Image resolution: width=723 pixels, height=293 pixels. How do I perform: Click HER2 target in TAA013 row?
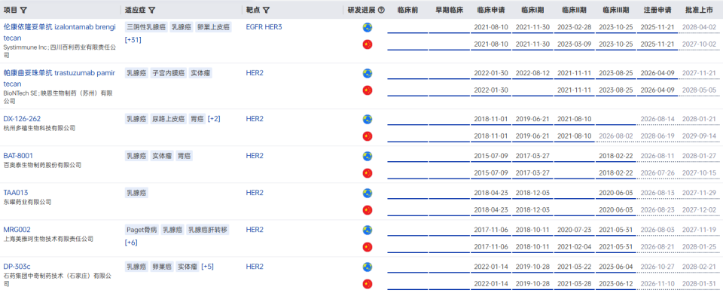255,193
